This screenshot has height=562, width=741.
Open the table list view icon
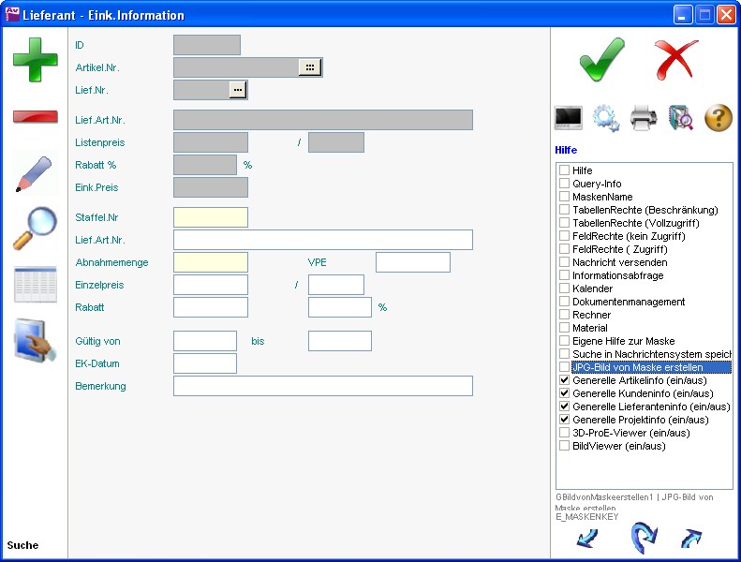(x=35, y=285)
